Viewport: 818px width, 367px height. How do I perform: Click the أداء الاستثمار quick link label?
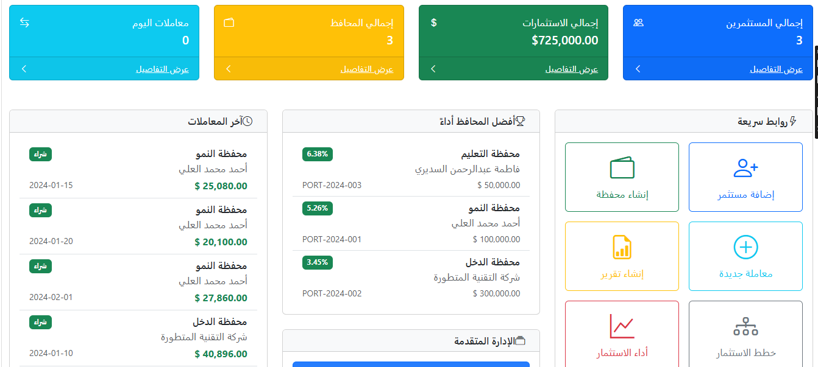tap(622, 353)
